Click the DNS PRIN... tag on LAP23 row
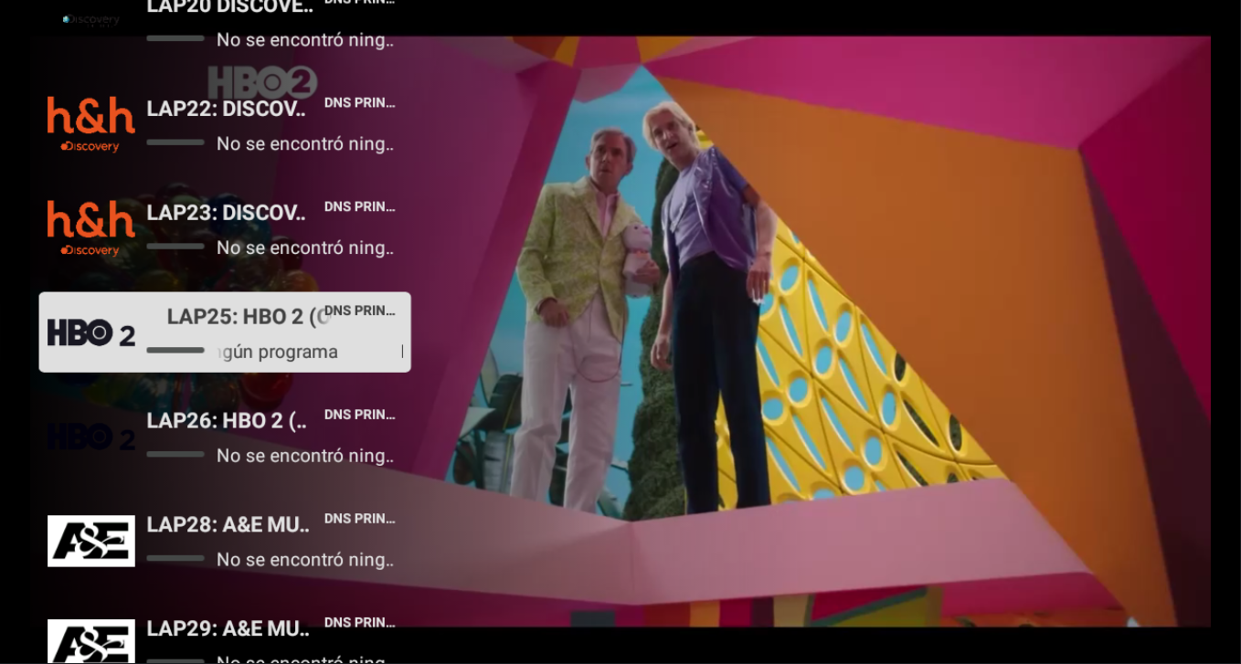 (360, 206)
